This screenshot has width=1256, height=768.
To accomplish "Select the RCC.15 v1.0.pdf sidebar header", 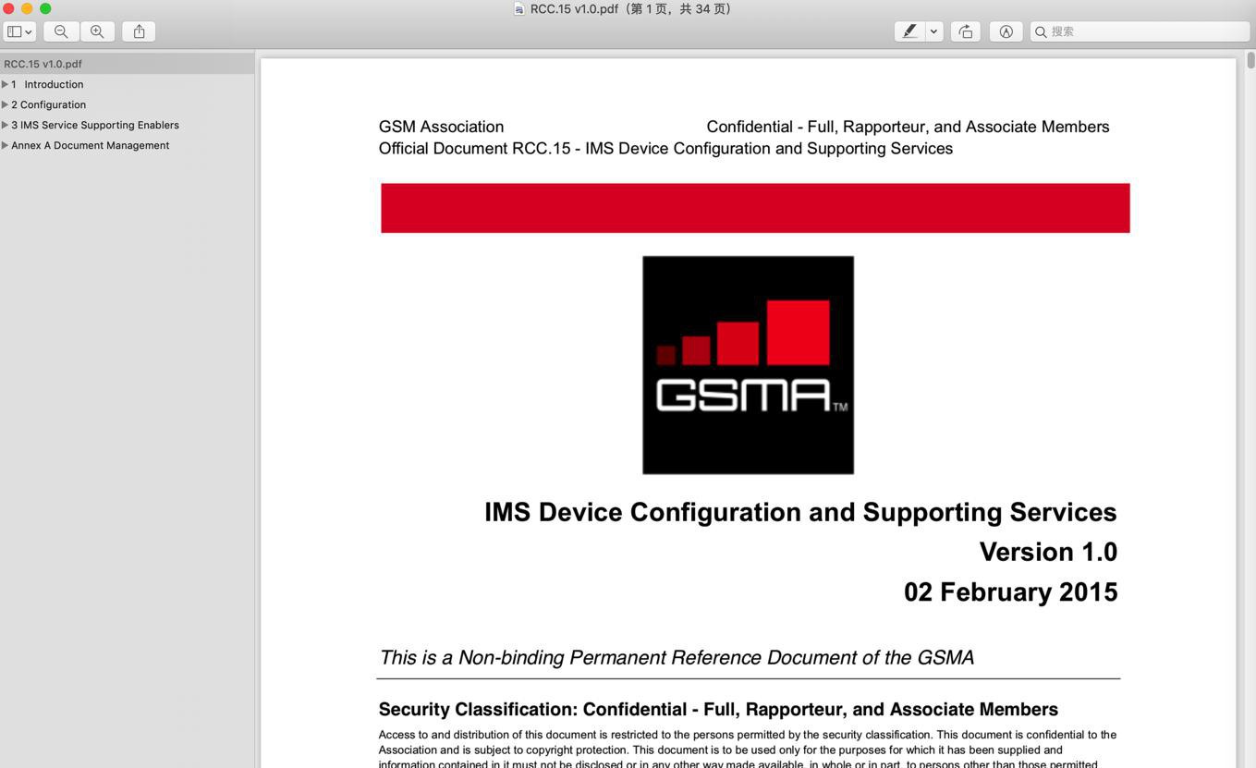I will click(x=127, y=64).
